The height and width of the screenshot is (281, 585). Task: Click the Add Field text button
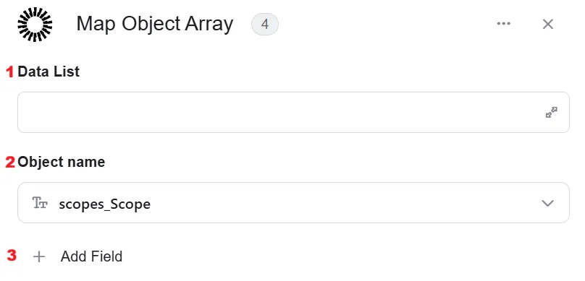click(91, 256)
